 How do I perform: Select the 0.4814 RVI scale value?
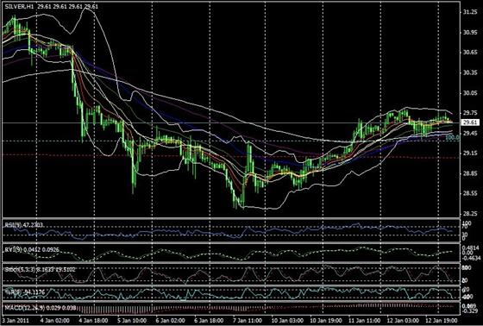[x=471, y=248]
